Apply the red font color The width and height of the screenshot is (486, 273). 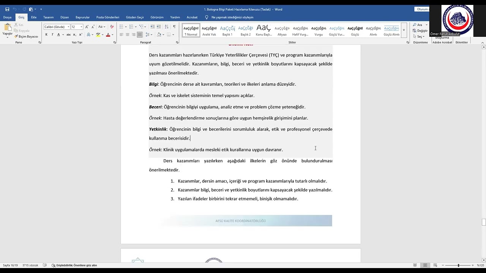tap(108, 35)
